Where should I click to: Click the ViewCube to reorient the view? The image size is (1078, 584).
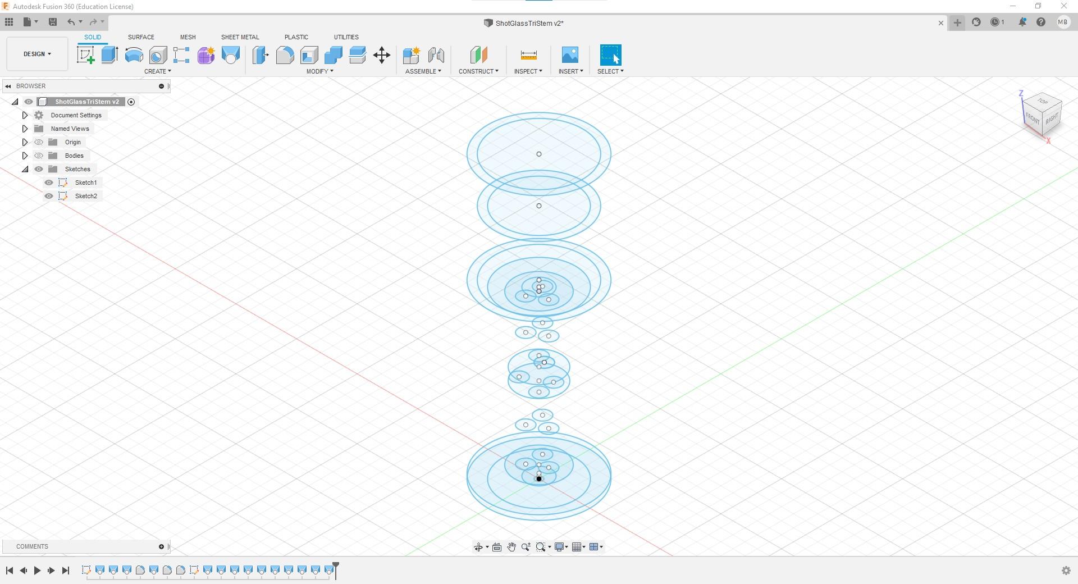click(1042, 115)
